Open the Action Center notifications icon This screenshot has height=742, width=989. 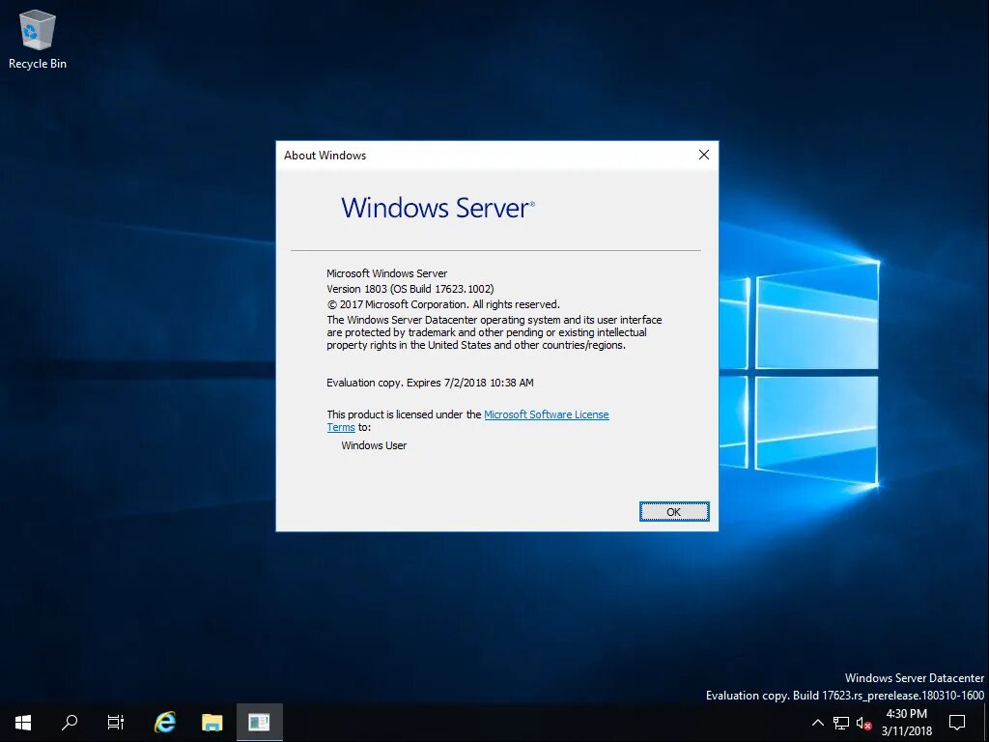coord(957,723)
